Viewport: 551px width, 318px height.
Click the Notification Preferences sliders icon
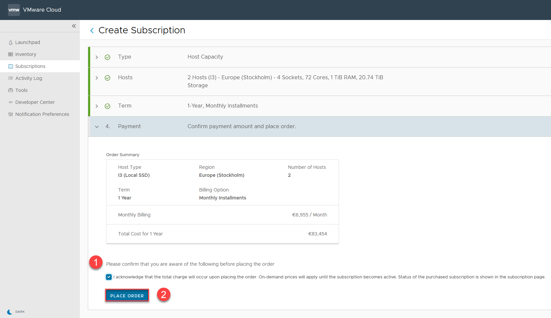[x=11, y=114]
